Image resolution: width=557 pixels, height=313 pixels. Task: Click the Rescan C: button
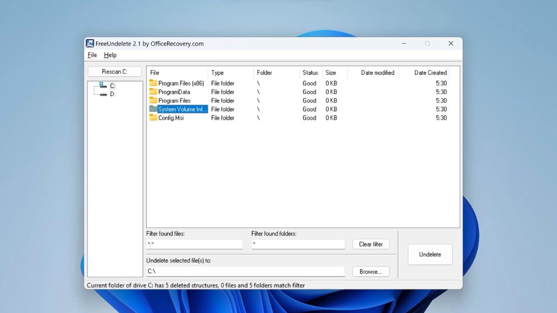115,71
